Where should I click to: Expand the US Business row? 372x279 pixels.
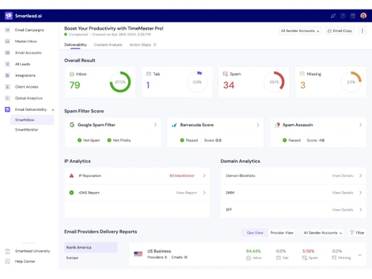(360, 254)
